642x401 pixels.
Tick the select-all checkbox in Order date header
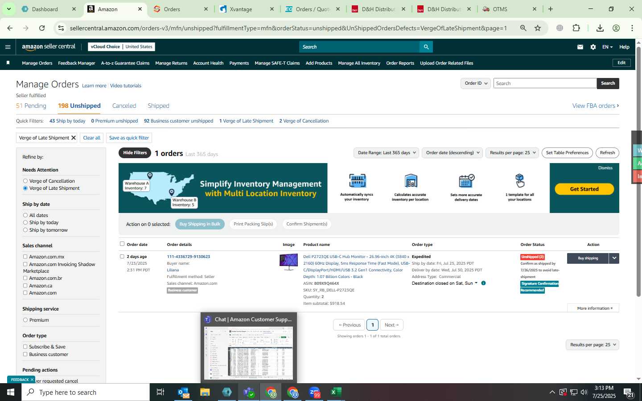pos(122,244)
